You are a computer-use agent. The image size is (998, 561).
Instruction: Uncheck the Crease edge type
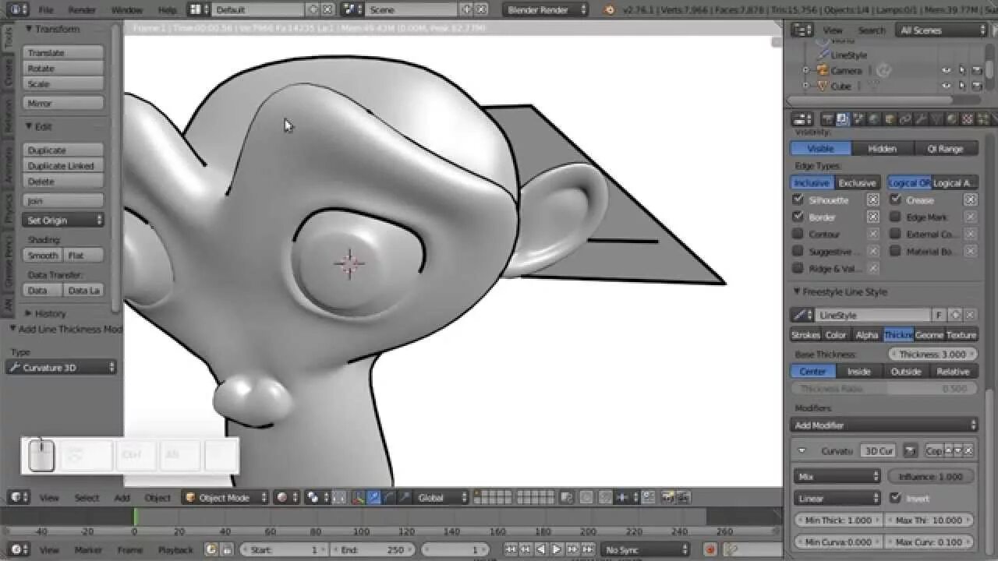click(x=895, y=200)
